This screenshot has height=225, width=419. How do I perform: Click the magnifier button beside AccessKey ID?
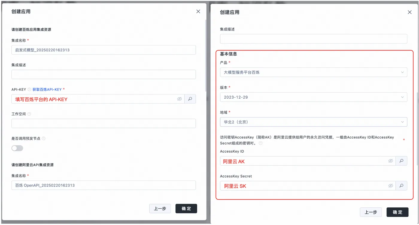pyautogui.click(x=401, y=161)
